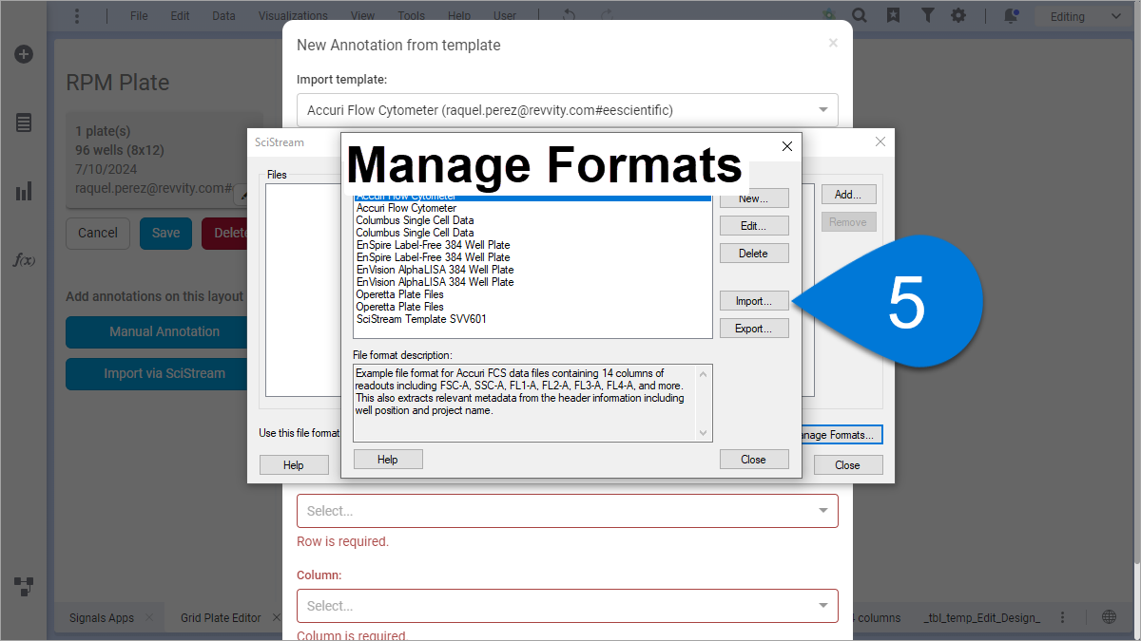Click Help in Manage Formats dialog
Image resolution: width=1141 pixels, height=641 pixels.
click(388, 460)
